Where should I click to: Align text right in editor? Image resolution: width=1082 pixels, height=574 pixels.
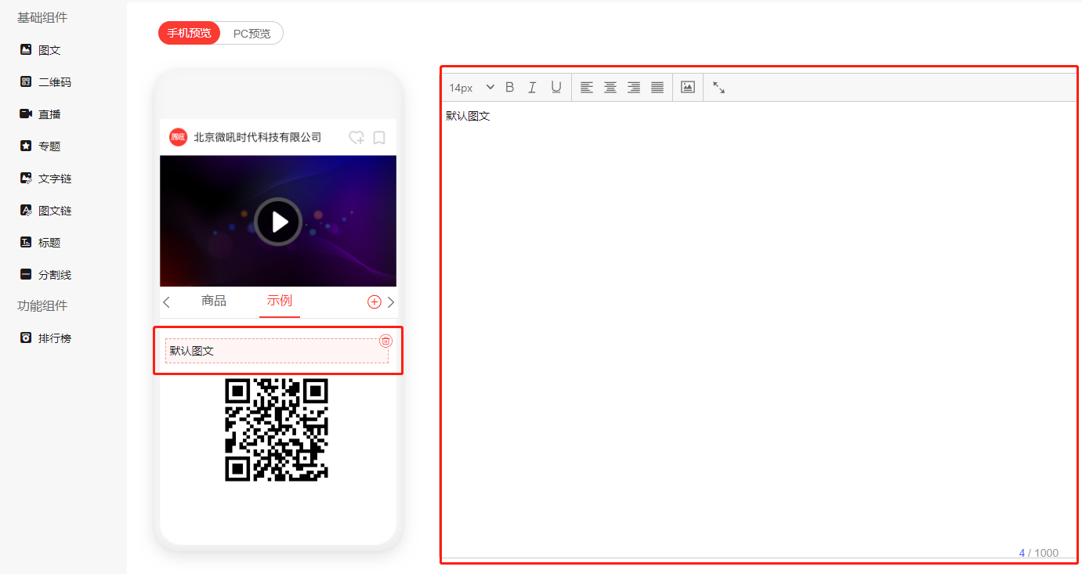(634, 88)
